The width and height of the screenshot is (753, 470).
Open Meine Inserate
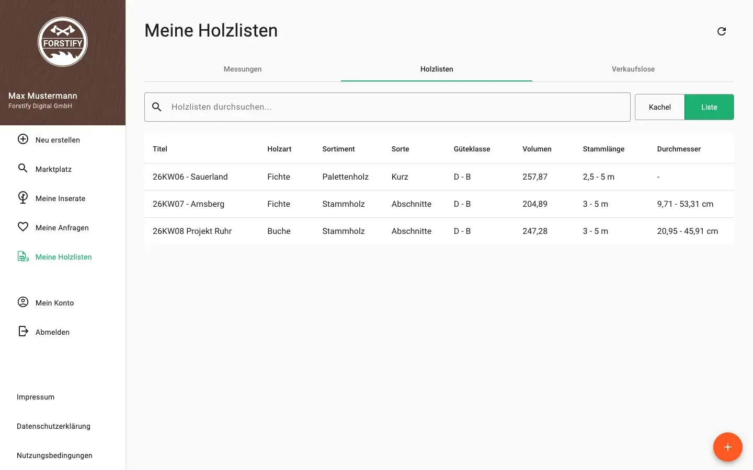[x=63, y=198]
